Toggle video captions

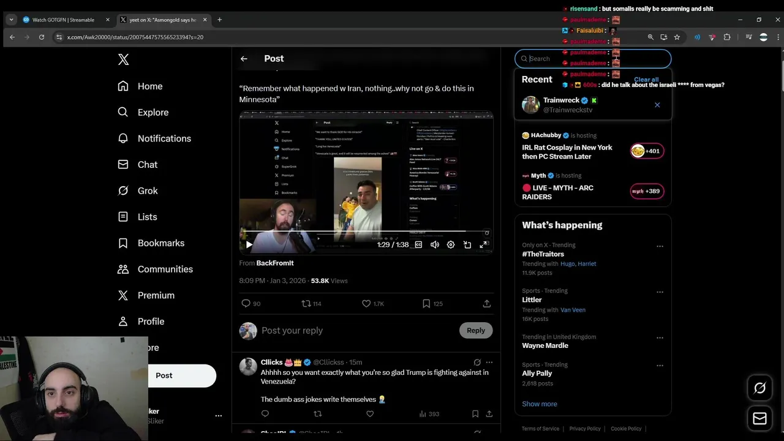(418, 244)
